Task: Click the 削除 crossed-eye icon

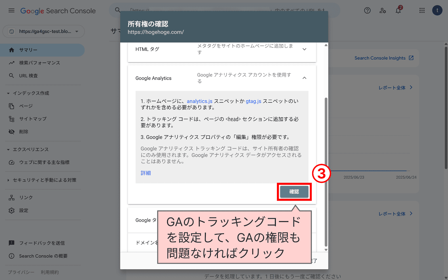Action: tap(11, 132)
